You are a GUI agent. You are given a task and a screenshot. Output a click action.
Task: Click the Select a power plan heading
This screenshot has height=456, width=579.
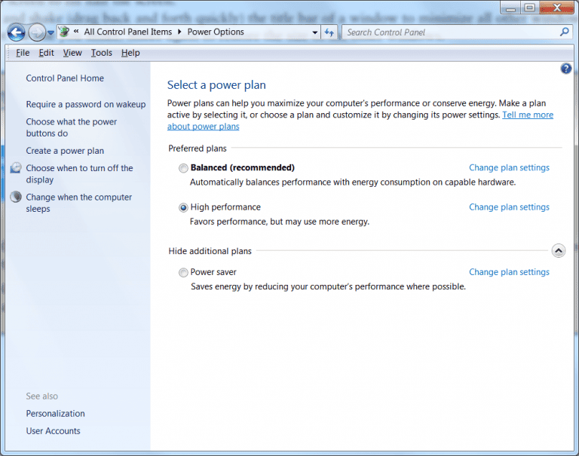click(217, 85)
